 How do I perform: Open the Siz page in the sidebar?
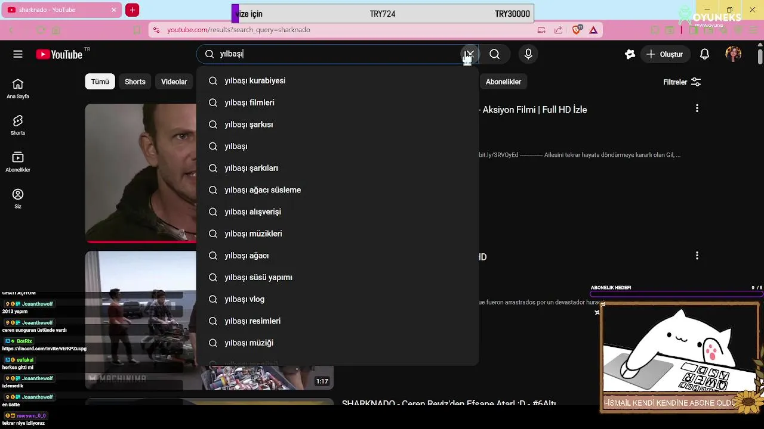pos(18,198)
